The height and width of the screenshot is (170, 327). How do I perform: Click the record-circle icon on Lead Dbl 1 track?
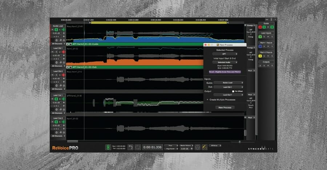pos(64,62)
